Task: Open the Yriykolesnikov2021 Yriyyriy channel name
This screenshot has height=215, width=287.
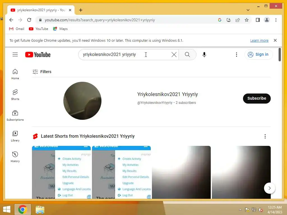Action: [168, 94]
